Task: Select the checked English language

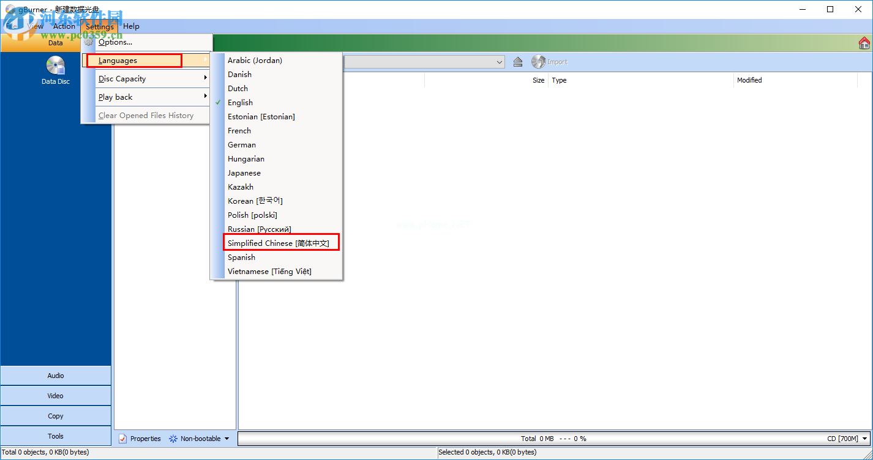Action: pyautogui.click(x=277, y=103)
